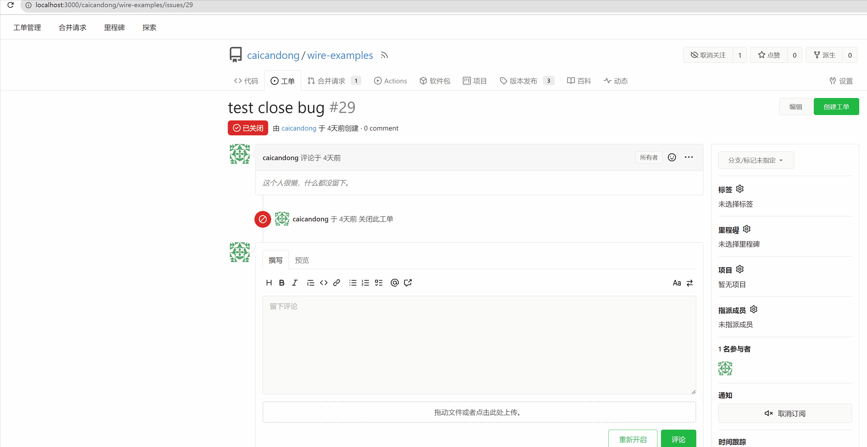Screen dimensions: 867x447
Task: Expand the 分支/标记未指定 branch dropdown
Action: point(756,160)
